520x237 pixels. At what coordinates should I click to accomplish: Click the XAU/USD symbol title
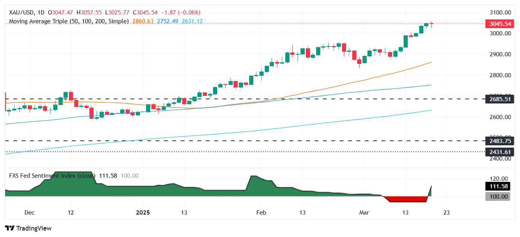(19, 13)
